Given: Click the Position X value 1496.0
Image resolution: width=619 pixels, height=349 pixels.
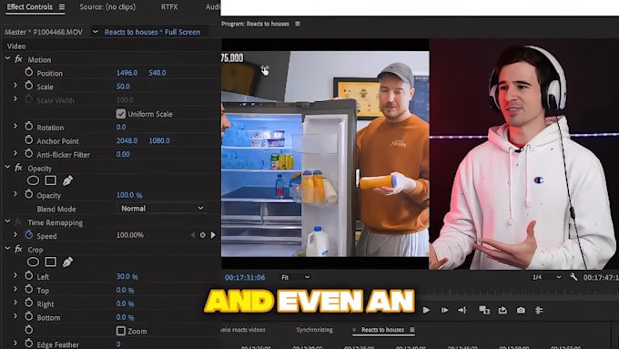Looking at the screenshot, I should pos(127,73).
